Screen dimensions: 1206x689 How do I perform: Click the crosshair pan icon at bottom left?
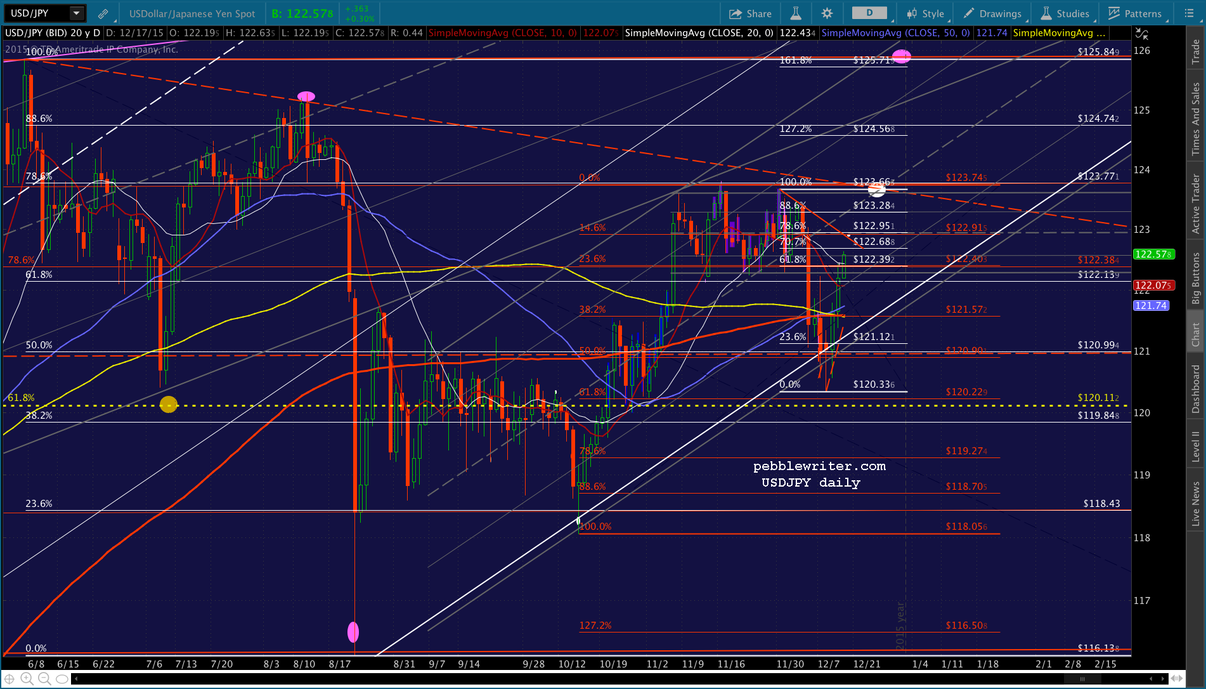tap(10, 679)
